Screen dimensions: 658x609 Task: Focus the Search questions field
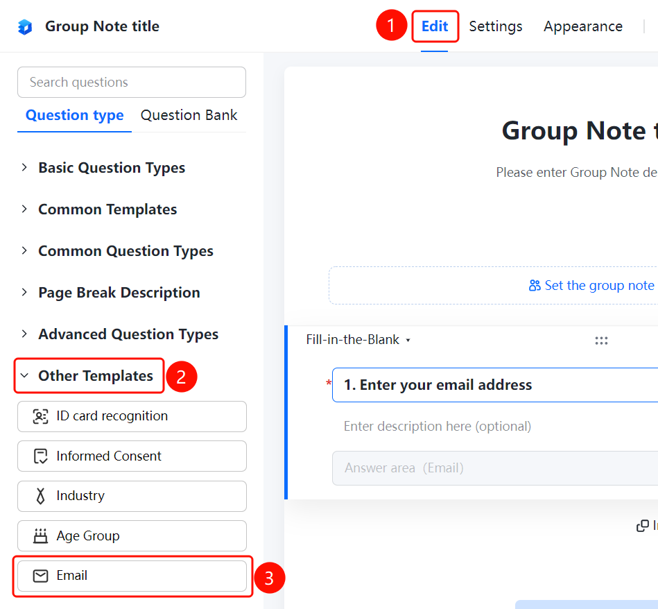pos(132,83)
